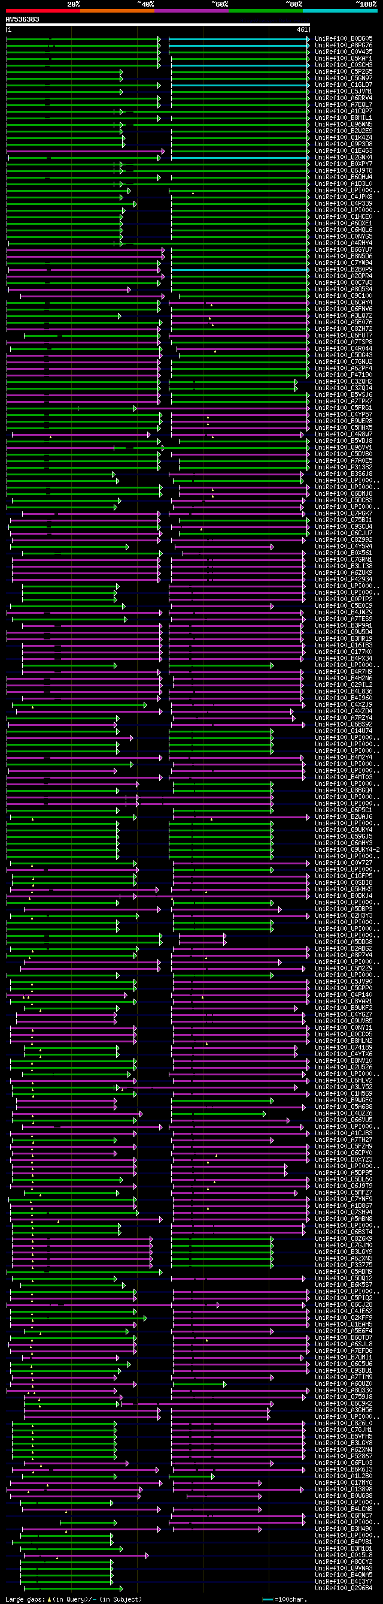The width and height of the screenshot is (383, 1604).
Task: Select label UniRef100_C5JVM1
Action: point(344,92)
